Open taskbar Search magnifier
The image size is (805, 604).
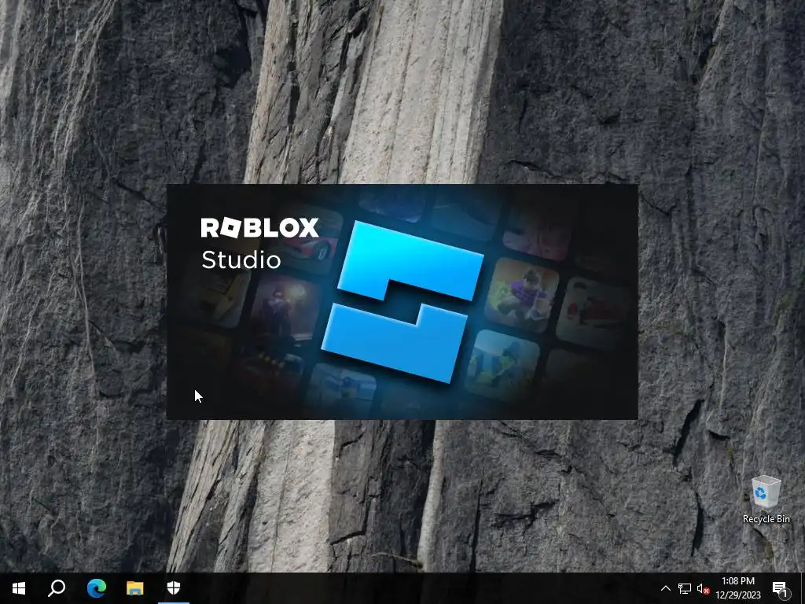coord(57,587)
